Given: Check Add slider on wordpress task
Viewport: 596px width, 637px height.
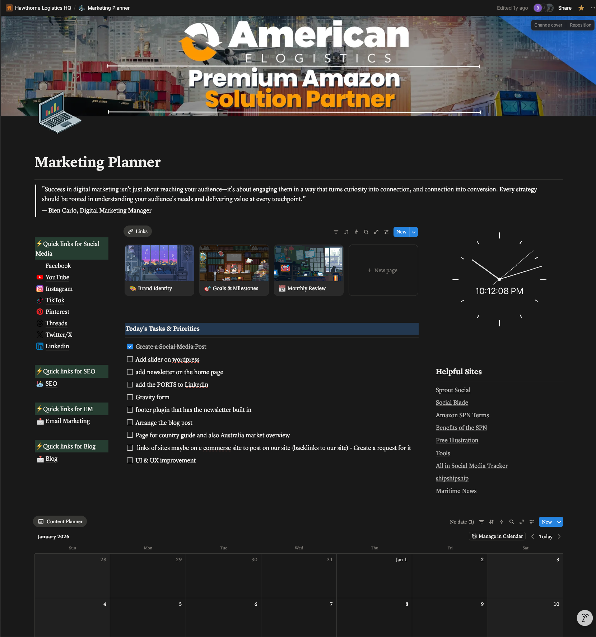Looking at the screenshot, I should click(x=130, y=359).
